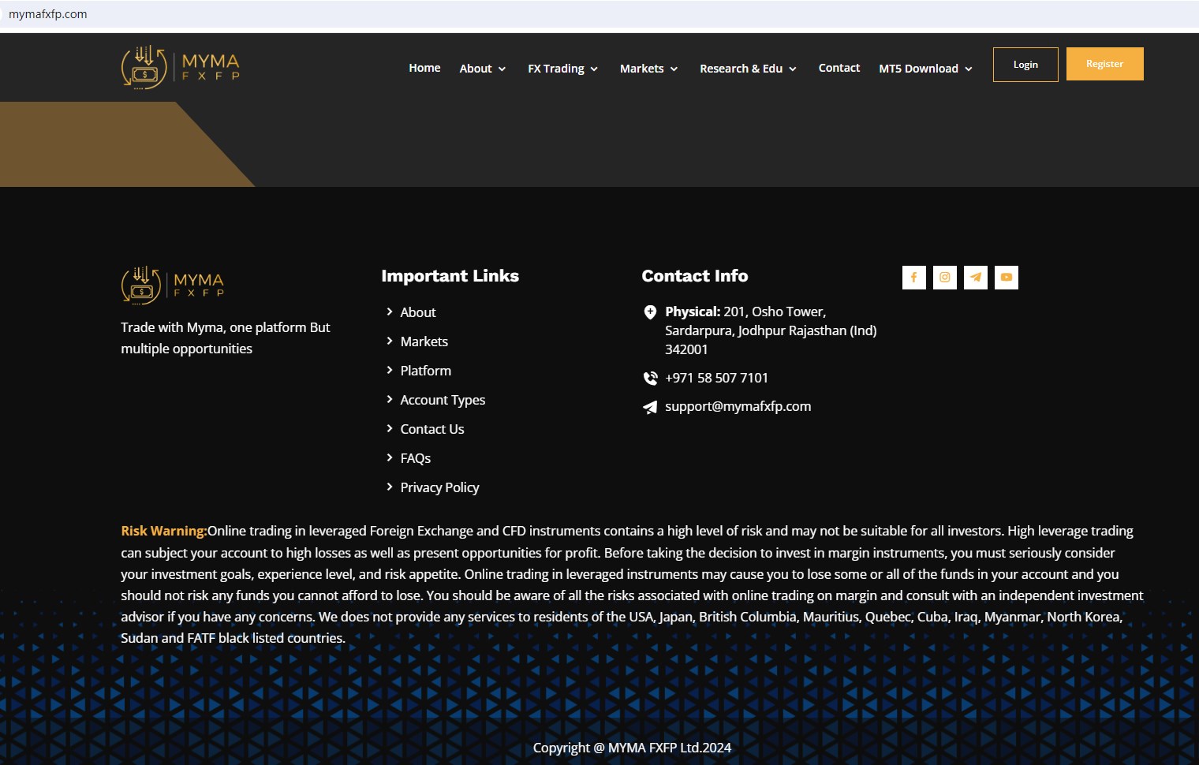This screenshot has height=765, width=1199.
Task: Click the Important Links heading
Action: coord(450,276)
